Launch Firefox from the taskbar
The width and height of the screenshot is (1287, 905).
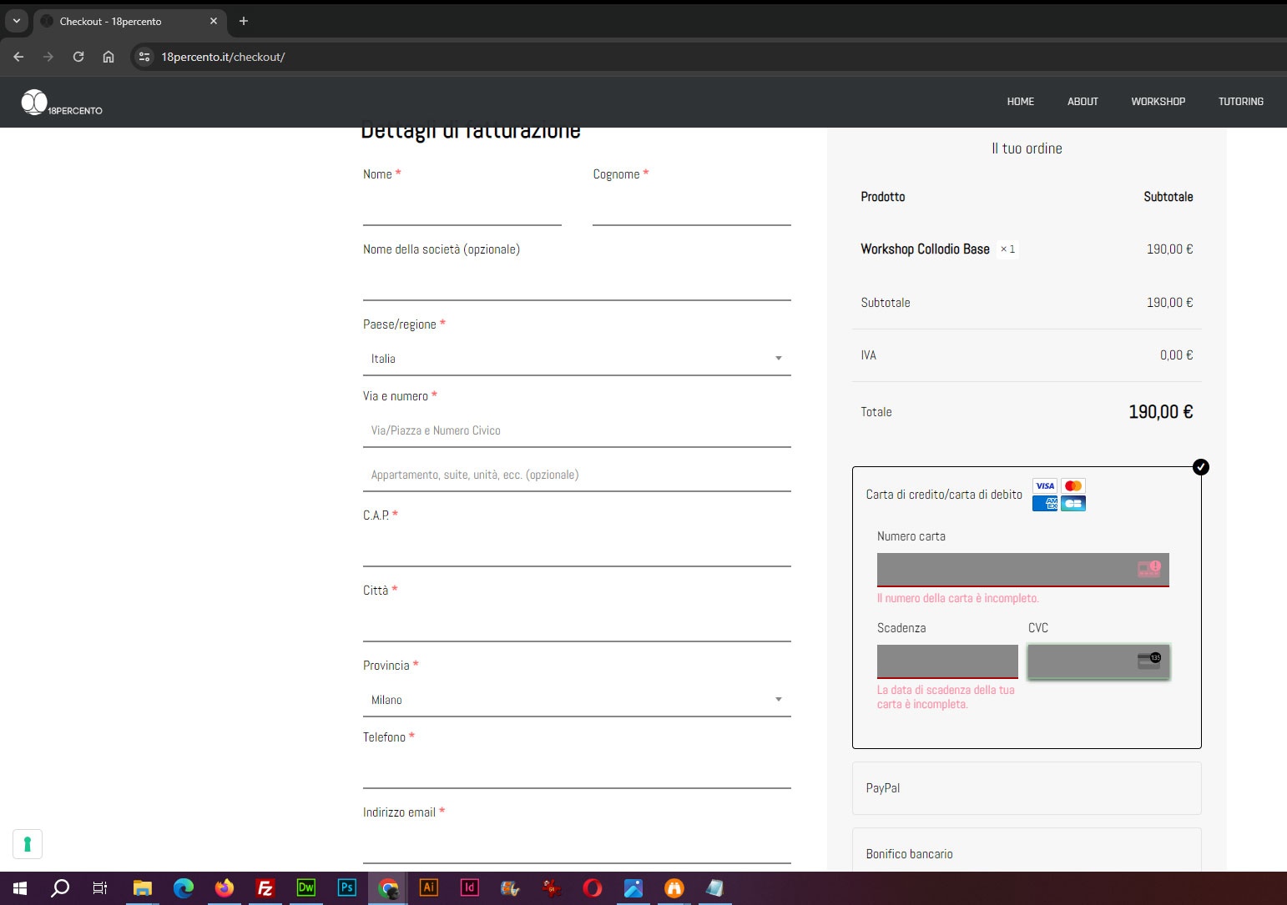225,888
